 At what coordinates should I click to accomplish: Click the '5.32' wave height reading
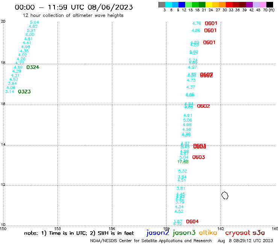pyautogui.click(x=183, y=171)
